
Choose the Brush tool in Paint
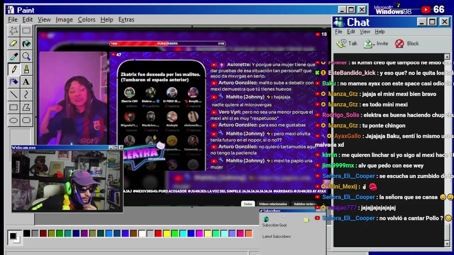[x=26, y=69]
